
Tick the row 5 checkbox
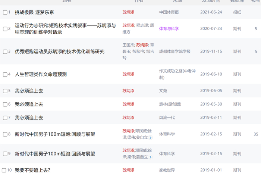(5, 91)
